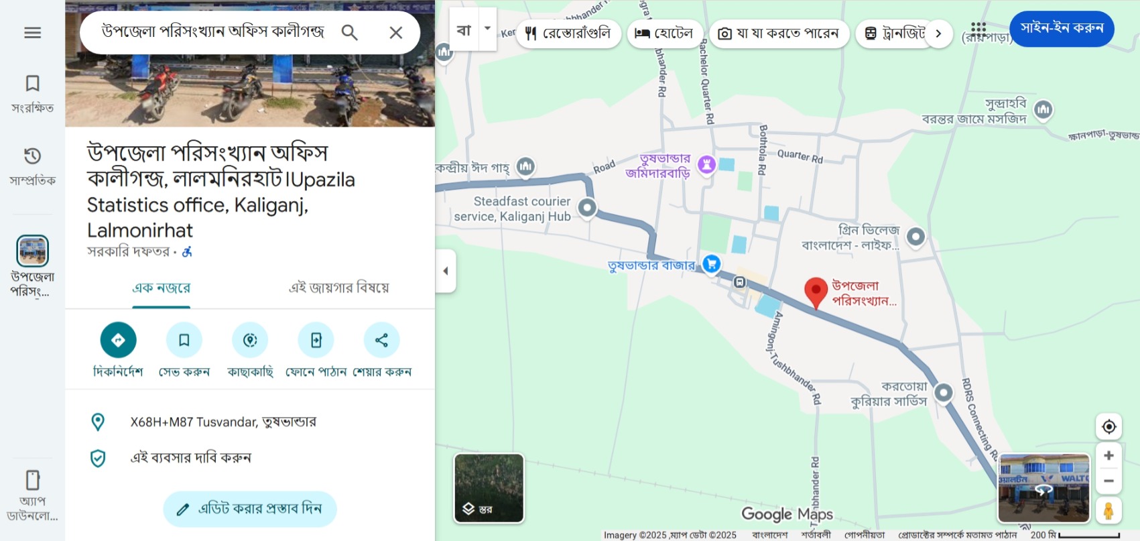Collapse the side panel
This screenshot has height=541, width=1140.
click(446, 271)
